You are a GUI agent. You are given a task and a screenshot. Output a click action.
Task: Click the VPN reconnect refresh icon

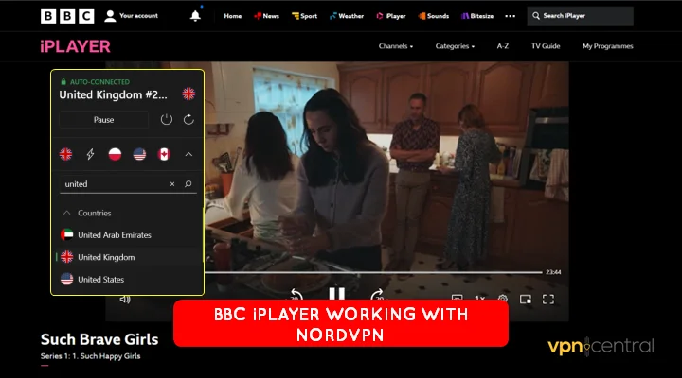[188, 119]
